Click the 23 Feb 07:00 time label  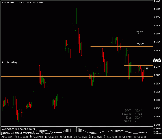81,137
